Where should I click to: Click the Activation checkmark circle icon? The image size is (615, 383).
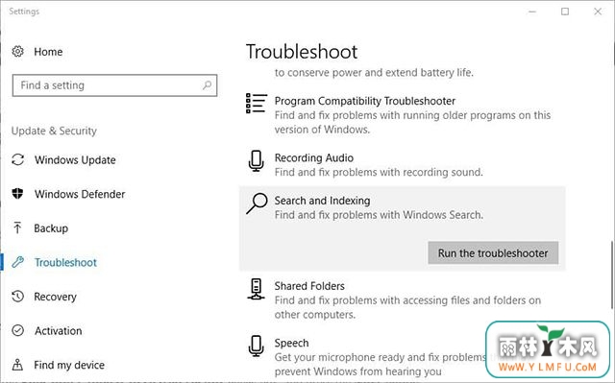(17, 330)
